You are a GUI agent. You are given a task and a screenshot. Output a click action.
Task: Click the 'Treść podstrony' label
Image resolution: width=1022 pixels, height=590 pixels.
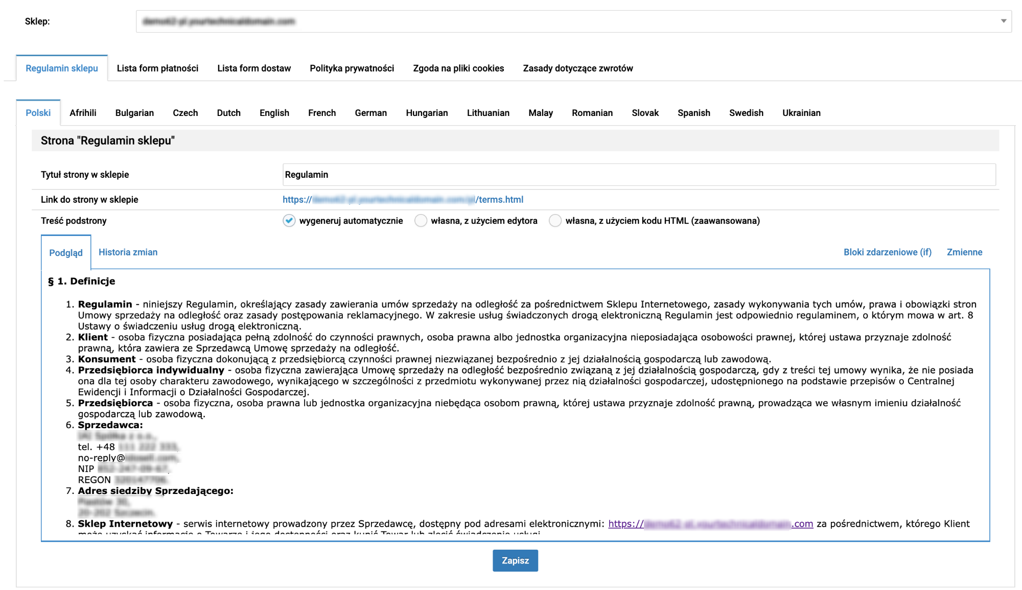pos(74,221)
